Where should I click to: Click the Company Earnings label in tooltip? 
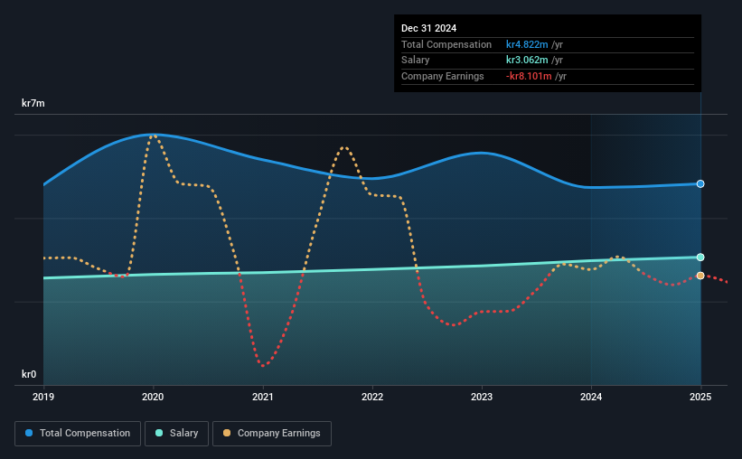(x=443, y=76)
